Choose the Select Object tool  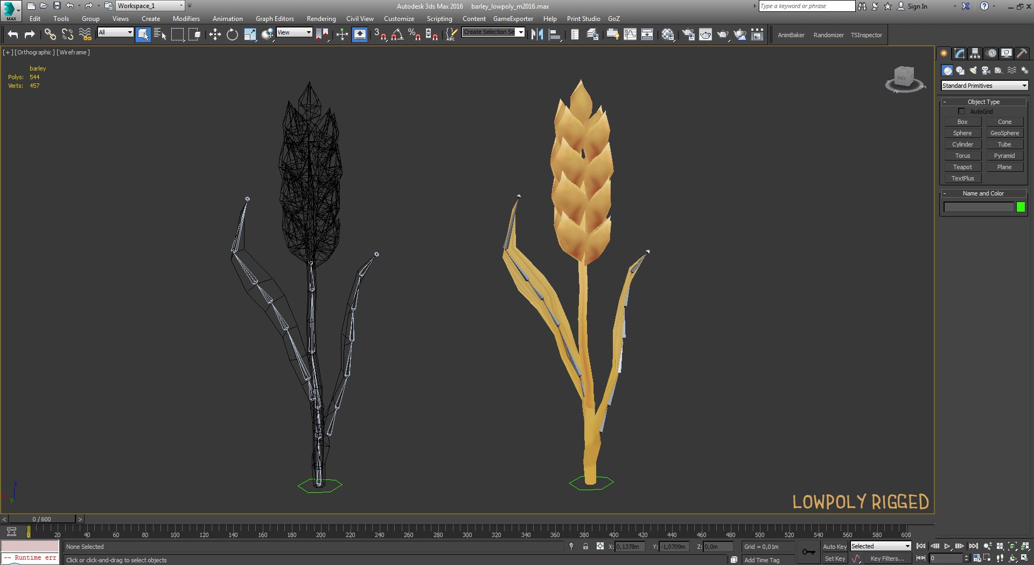143,34
